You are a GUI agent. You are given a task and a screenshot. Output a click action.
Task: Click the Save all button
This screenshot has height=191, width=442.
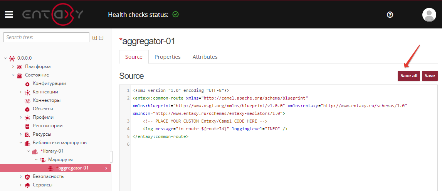408,76
